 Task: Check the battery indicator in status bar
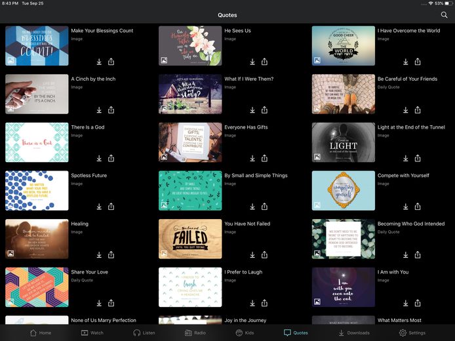449,3
